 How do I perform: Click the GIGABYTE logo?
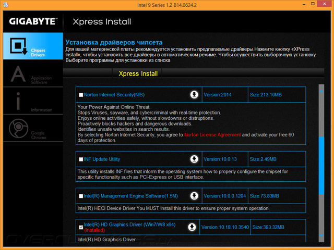[x=33, y=21]
